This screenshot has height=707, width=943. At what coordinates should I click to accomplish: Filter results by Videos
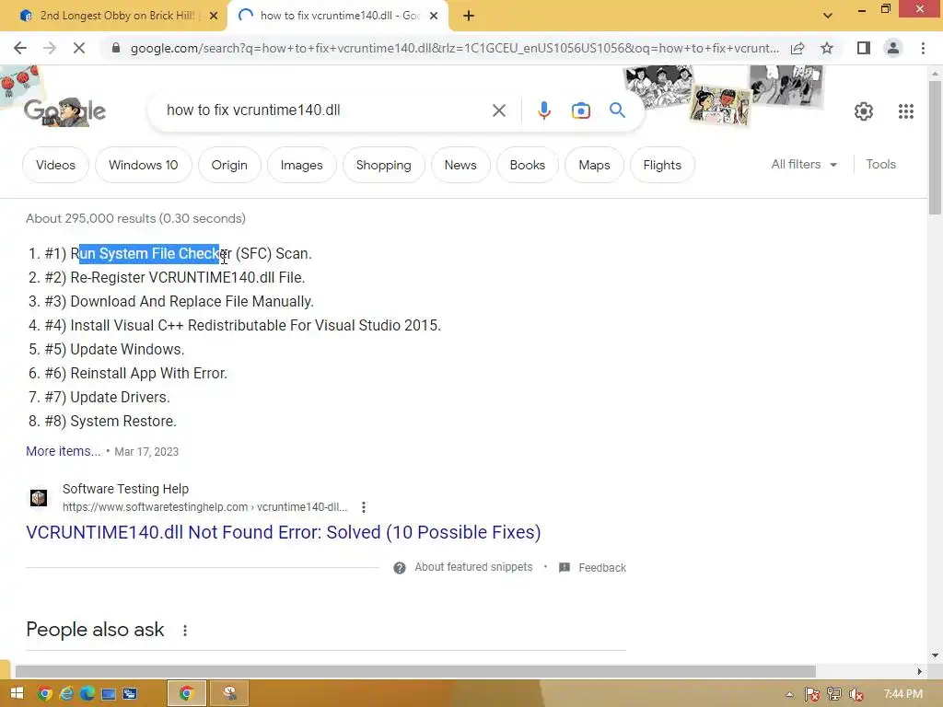click(x=55, y=165)
